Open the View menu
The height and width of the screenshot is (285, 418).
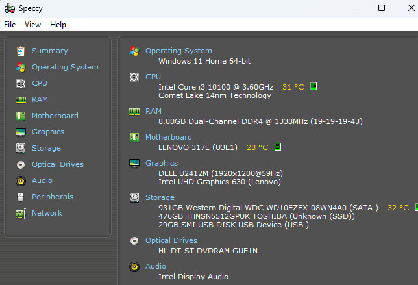(32, 25)
